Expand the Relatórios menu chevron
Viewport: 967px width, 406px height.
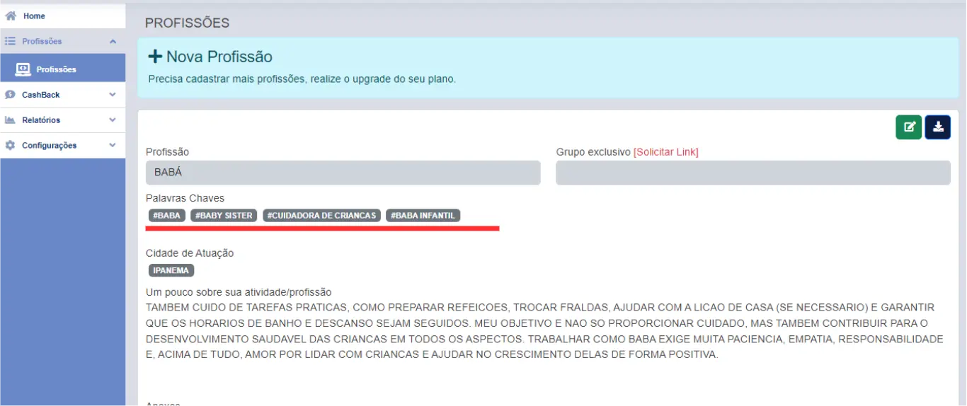tap(113, 120)
